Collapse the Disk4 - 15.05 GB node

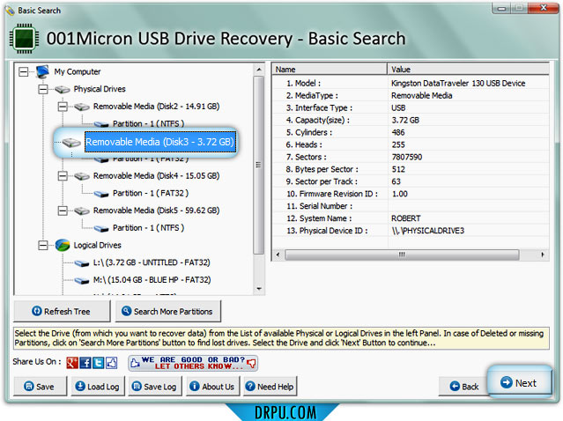click(63, 176)
